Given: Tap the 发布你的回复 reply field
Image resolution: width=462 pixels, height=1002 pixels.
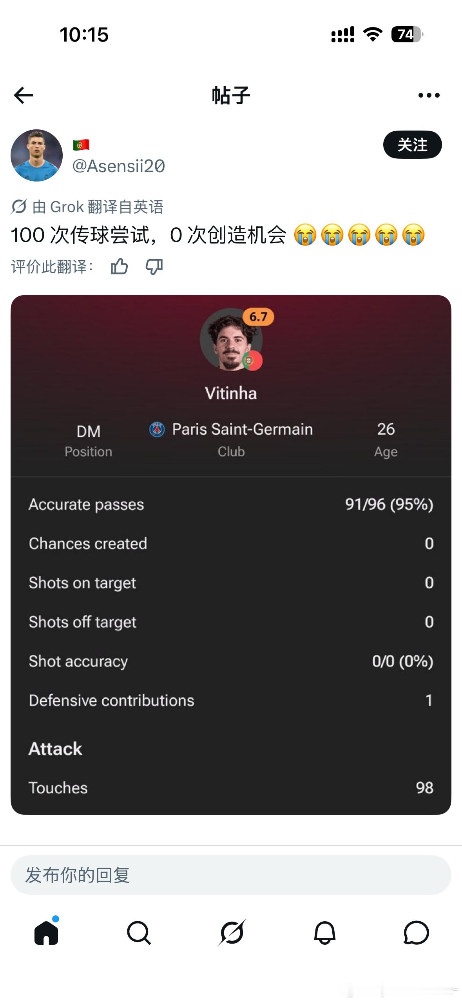Looking at the screenshot, I should point(231,875).
